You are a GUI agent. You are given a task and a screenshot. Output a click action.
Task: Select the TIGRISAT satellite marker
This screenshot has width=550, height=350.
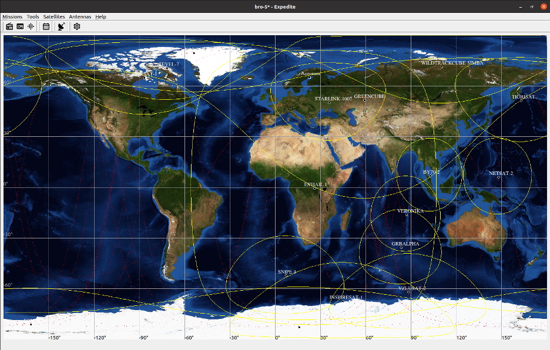pyautogui.click(x=521, y=100)
